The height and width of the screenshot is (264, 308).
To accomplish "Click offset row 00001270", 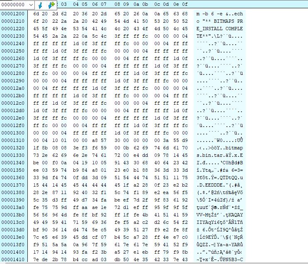I will [x=13, y=66].
